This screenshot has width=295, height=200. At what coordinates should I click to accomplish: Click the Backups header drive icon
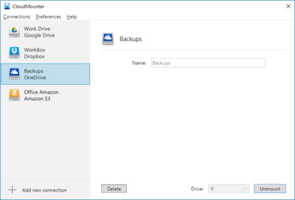(x=108, y=39)
